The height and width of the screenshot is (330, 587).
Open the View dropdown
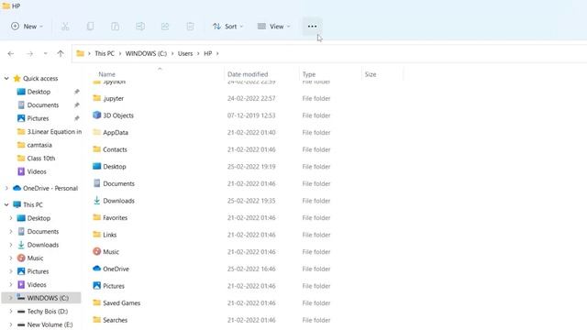(273, 27)
